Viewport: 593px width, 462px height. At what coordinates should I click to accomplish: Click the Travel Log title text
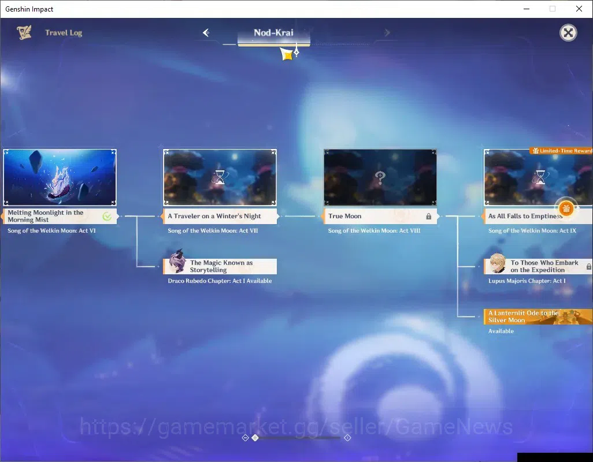click(64, 33)
